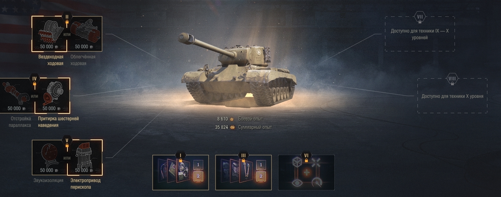Image resolution: width=501 pixels, height=197 pixels.
Task: Click the Суммарный опыт star icon
Action: (232, 127)
